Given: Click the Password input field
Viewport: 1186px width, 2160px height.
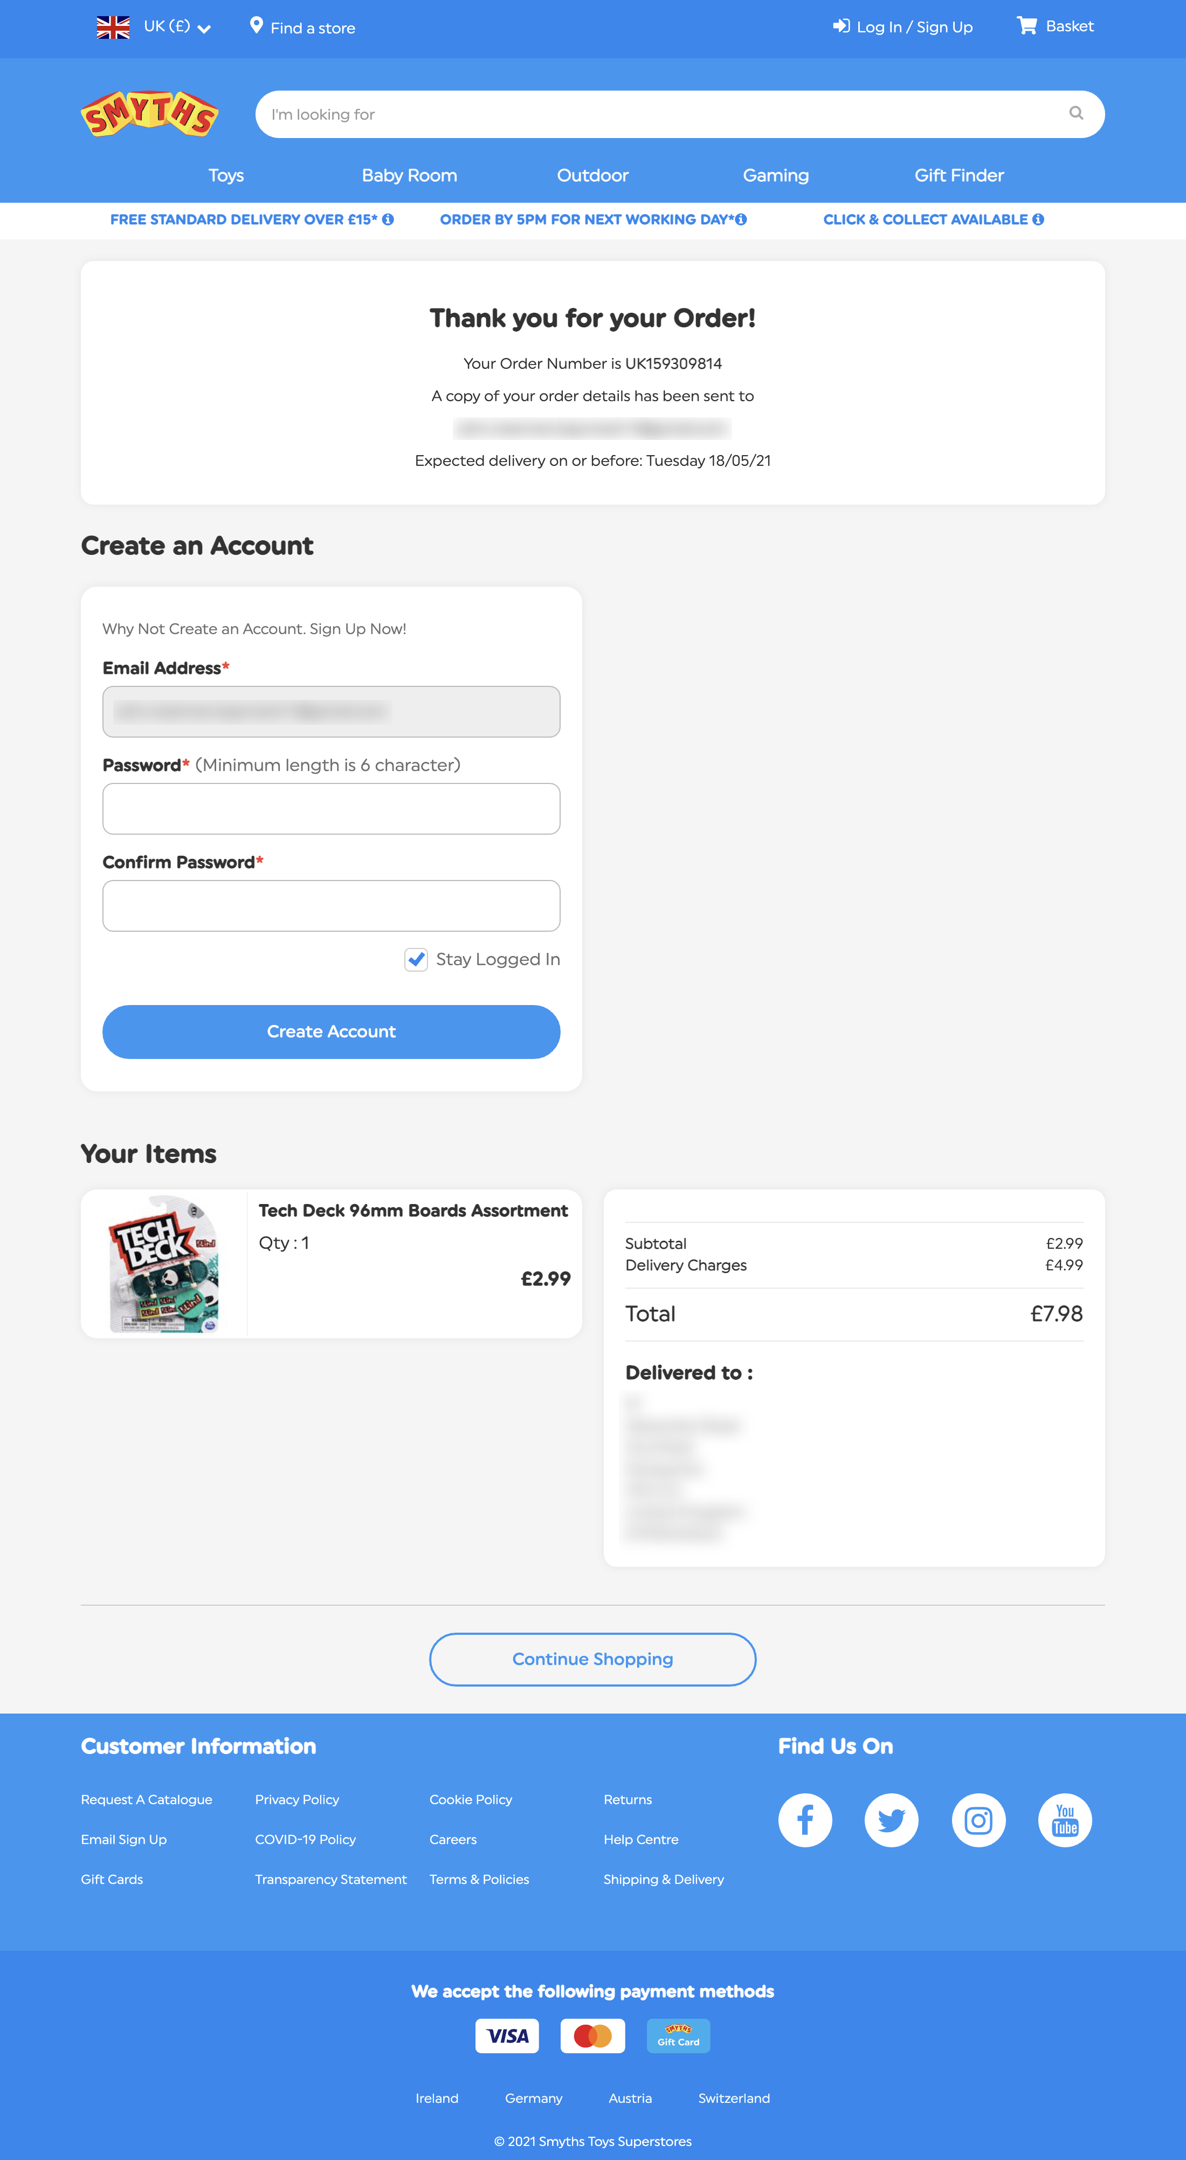Looking at the screenshot, I should tap(331, 808).
